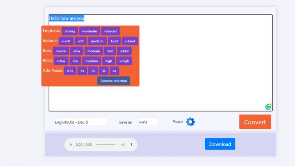
Task: Set pitch to medium
Action: point(91,61)
